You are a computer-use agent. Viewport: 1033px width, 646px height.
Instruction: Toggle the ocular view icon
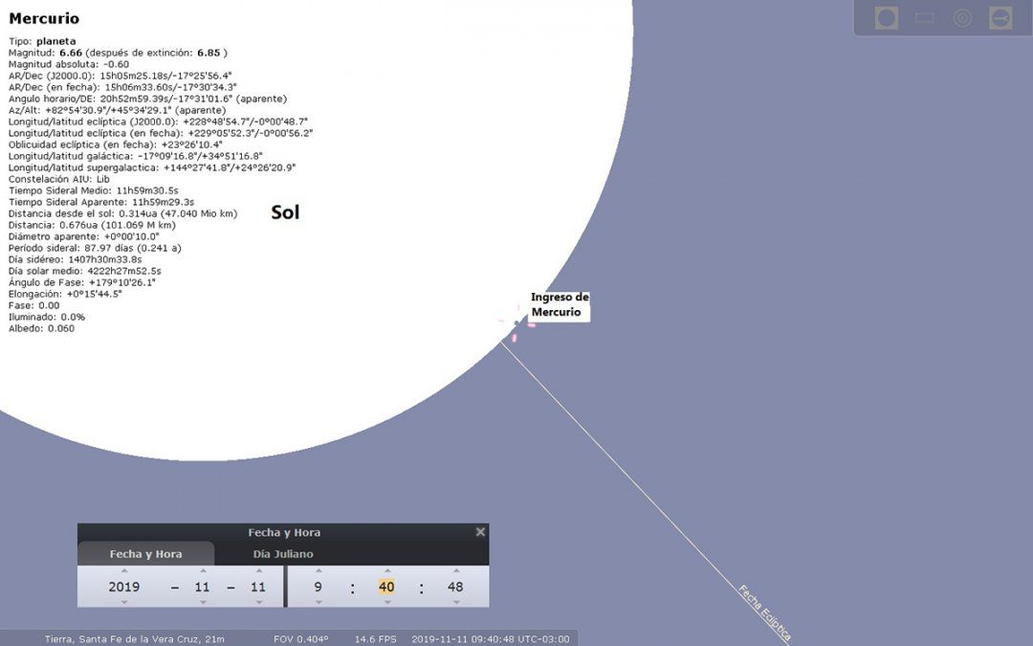885,16
